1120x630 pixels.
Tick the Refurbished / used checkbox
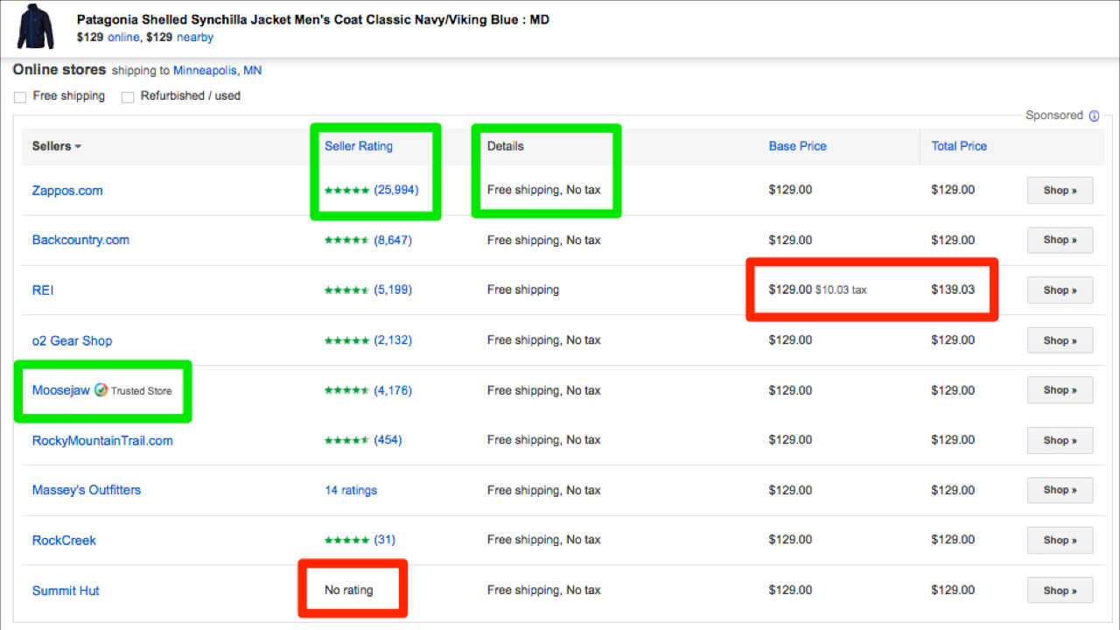pos(128,97)
